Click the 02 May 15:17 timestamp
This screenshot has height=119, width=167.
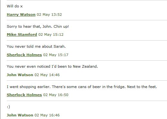[56, 55]
